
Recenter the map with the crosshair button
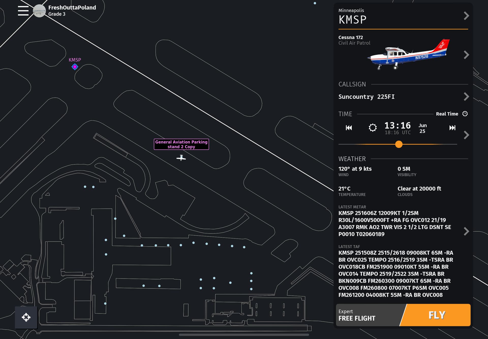(26, 317)
